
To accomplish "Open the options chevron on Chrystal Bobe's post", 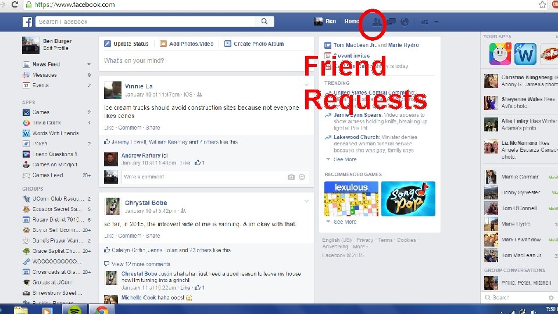I will coord(306,201).
